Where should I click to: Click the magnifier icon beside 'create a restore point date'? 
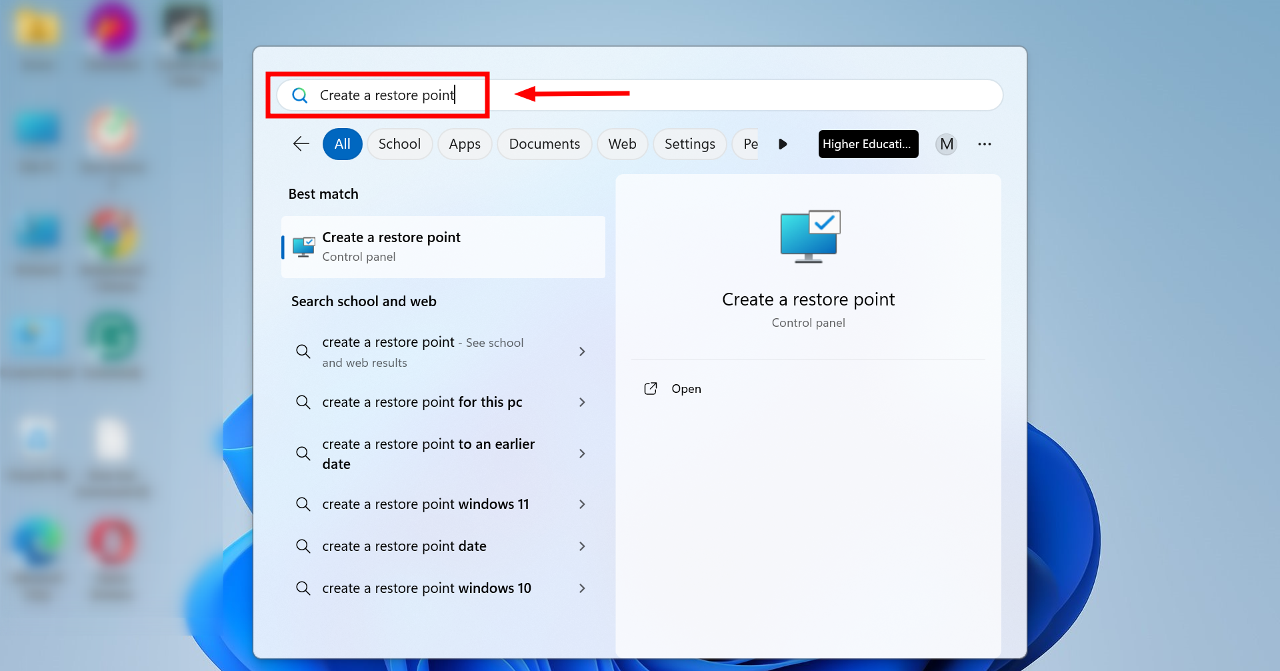coord(303,546)
